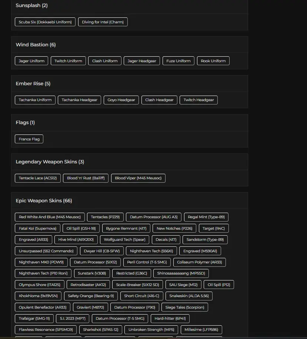Click Oil Spill (GSH-18) tag
This screenshot has width=307, height=339.
pyautogui.click(x=81, y=228)
